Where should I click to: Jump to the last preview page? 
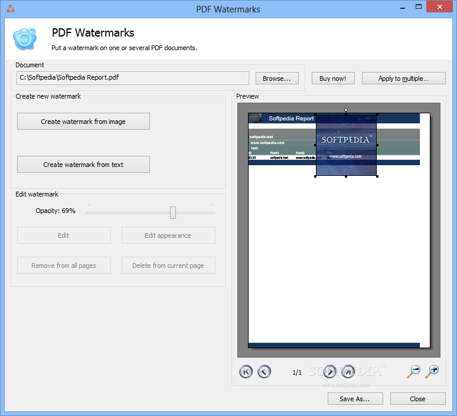click(348, 372)
